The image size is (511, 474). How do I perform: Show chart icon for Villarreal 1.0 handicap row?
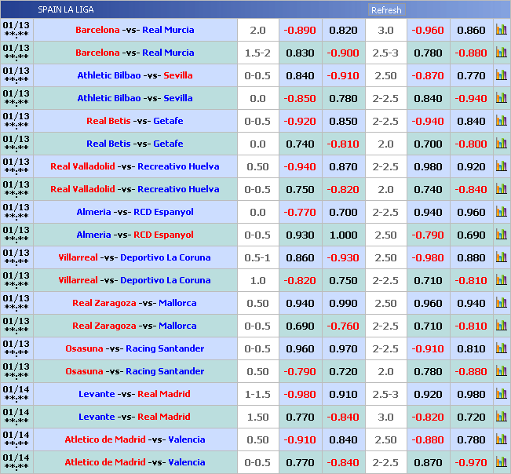click(x=501, y=280)
